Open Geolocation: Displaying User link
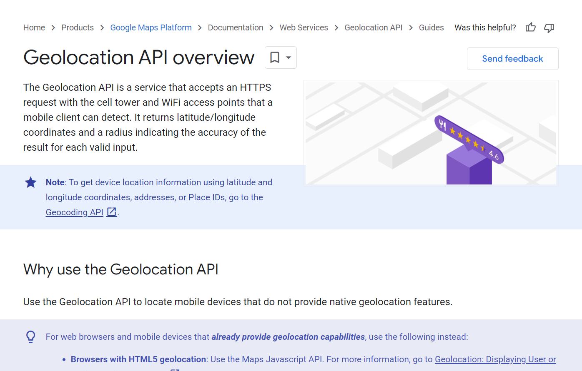Image resolution: width=582 pixels, height=371 pixels. 495,359
